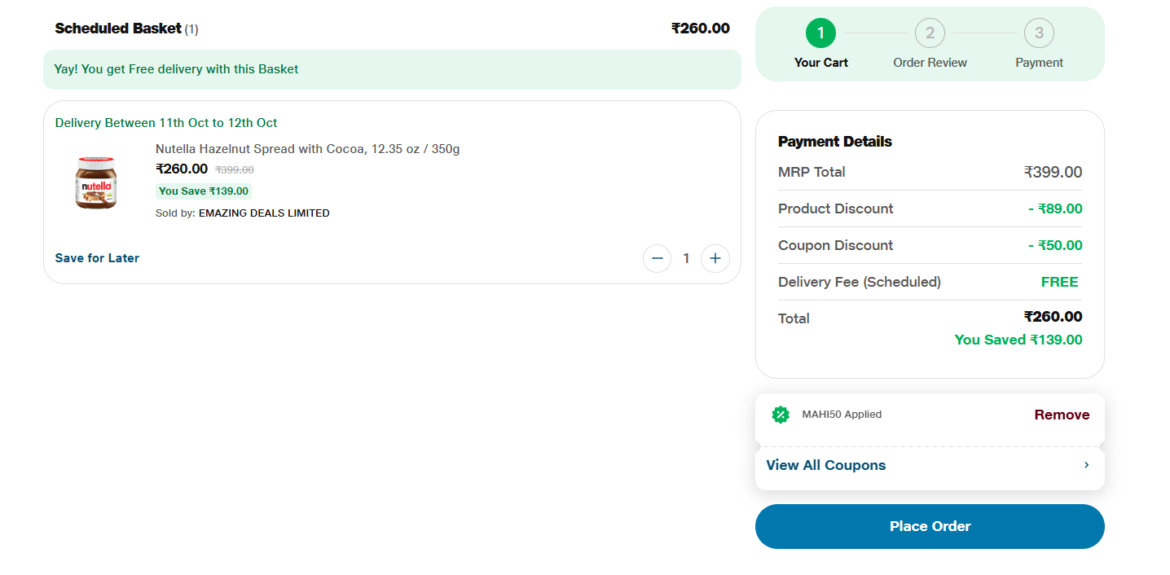Click the MAHI50 Applied coupon label
Screen dimensions: 1170x575
click(842, 415)
